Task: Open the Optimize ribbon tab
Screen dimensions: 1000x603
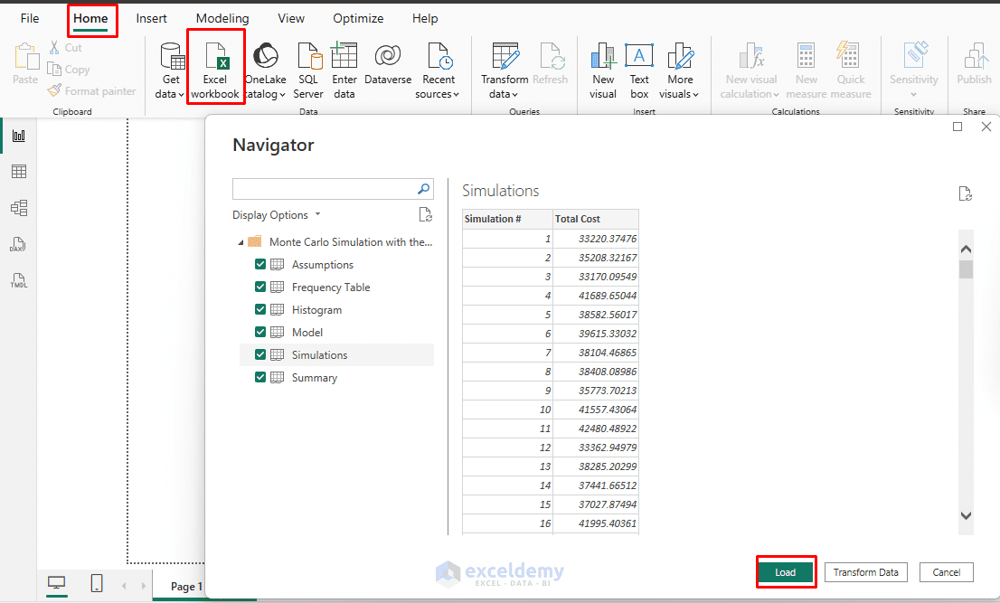Action: tap(358, 18)
